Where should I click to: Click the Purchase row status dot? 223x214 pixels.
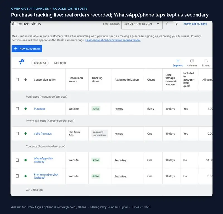pos(26,109)
